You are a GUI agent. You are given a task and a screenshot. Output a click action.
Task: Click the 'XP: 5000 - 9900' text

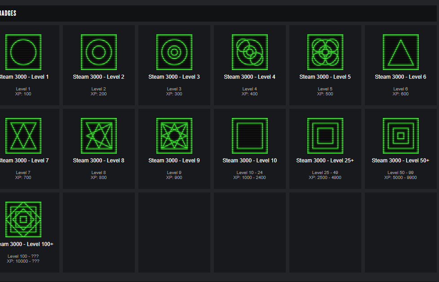click(400, 178)
